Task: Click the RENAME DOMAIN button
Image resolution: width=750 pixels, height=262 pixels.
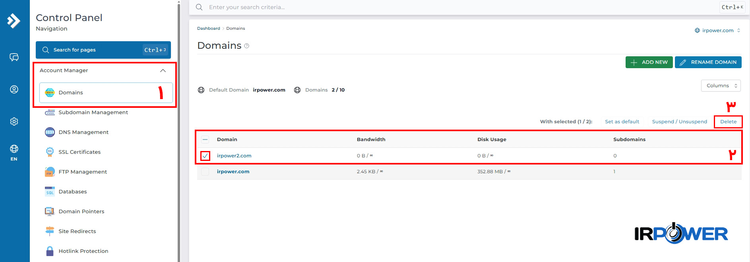Action: [708, 62]
